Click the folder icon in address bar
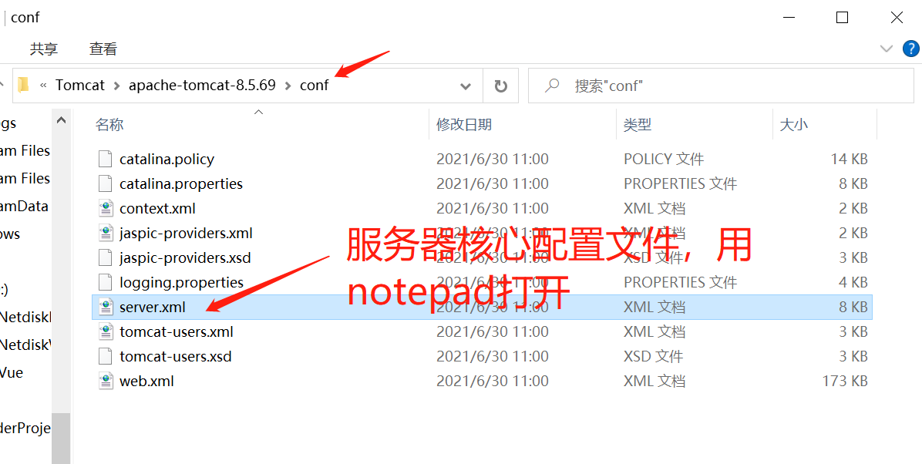 tap(23, 86)
